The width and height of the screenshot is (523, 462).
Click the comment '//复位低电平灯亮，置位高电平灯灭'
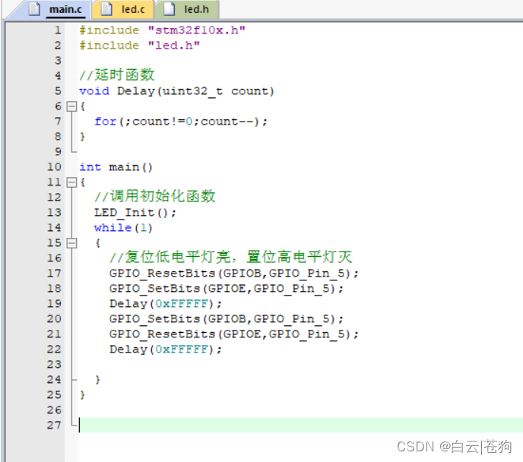click(x=231, y=257)
